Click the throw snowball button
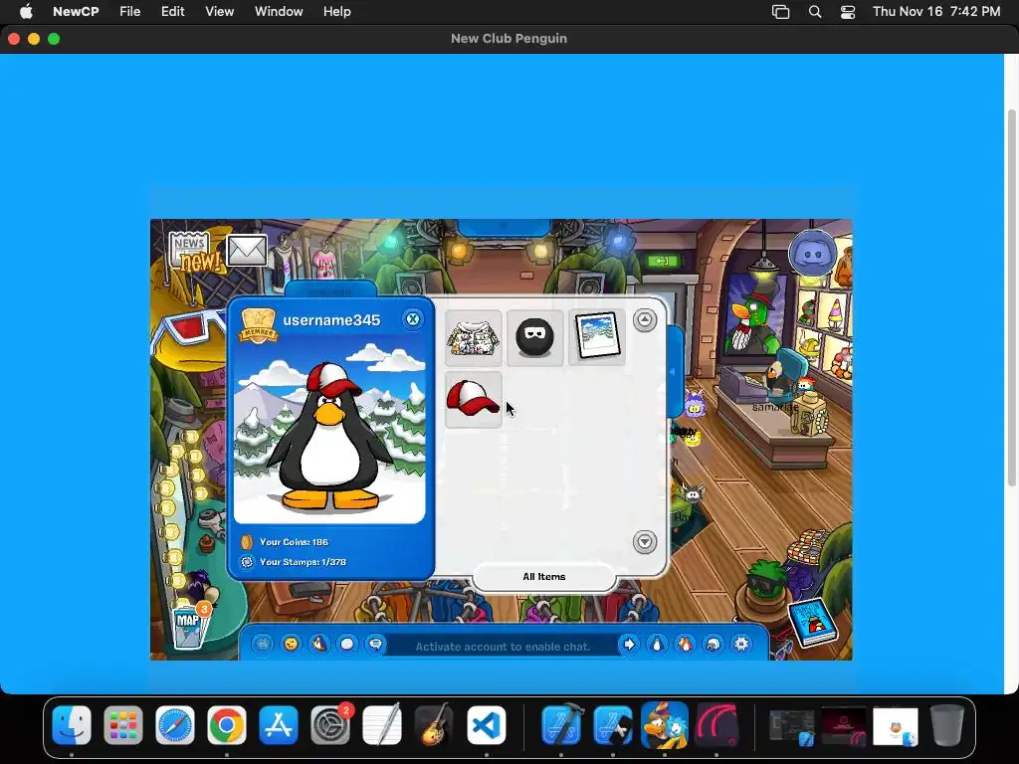1019x764 pixels. click(x=347, y=644)
